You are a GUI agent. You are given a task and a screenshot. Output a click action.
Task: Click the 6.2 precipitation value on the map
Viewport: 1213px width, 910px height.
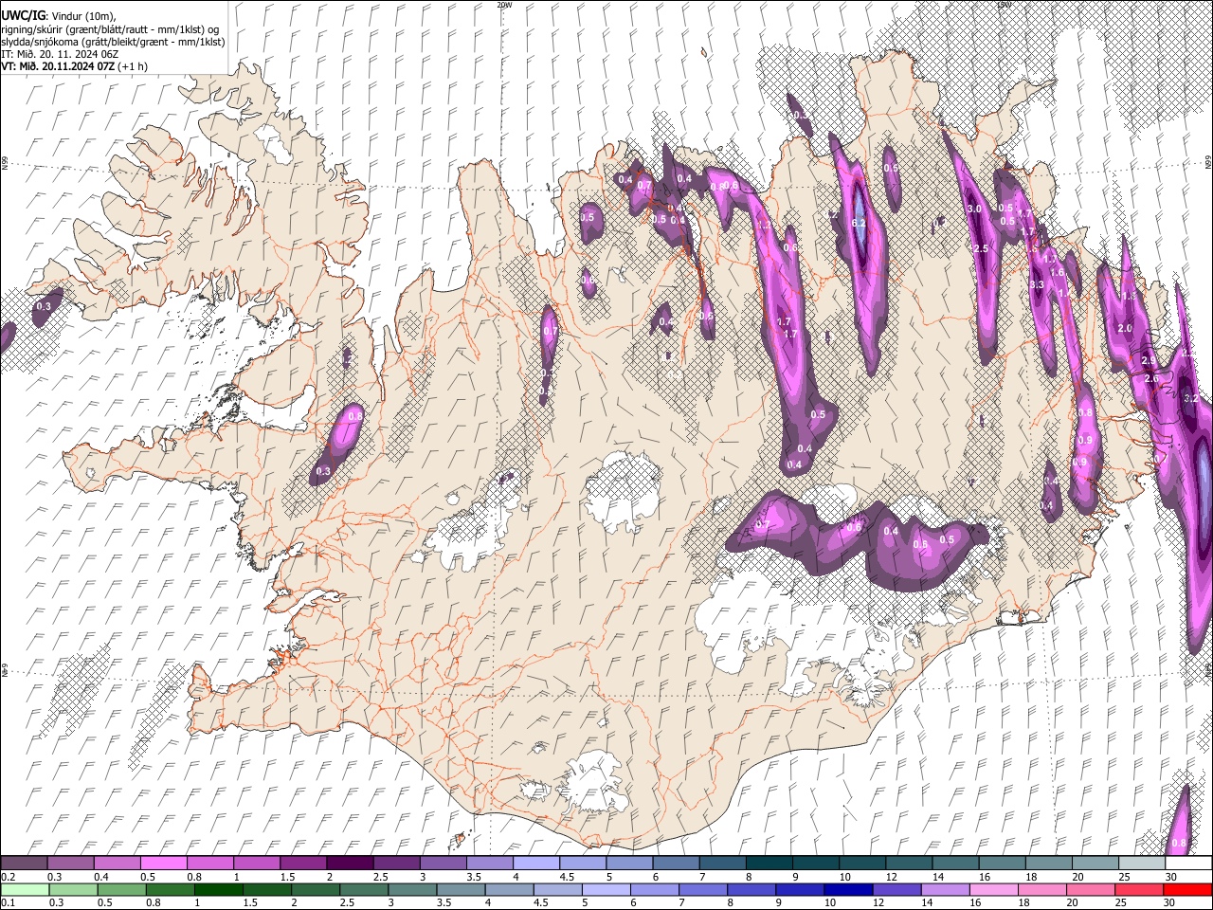click(860, 223)
